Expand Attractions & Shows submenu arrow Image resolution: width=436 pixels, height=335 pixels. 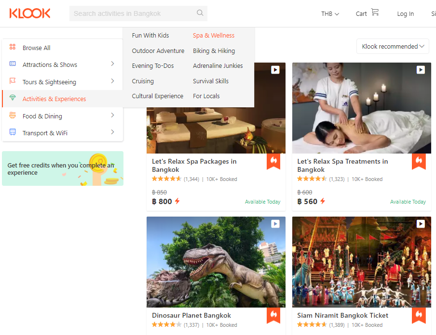[x=112, y=64]
